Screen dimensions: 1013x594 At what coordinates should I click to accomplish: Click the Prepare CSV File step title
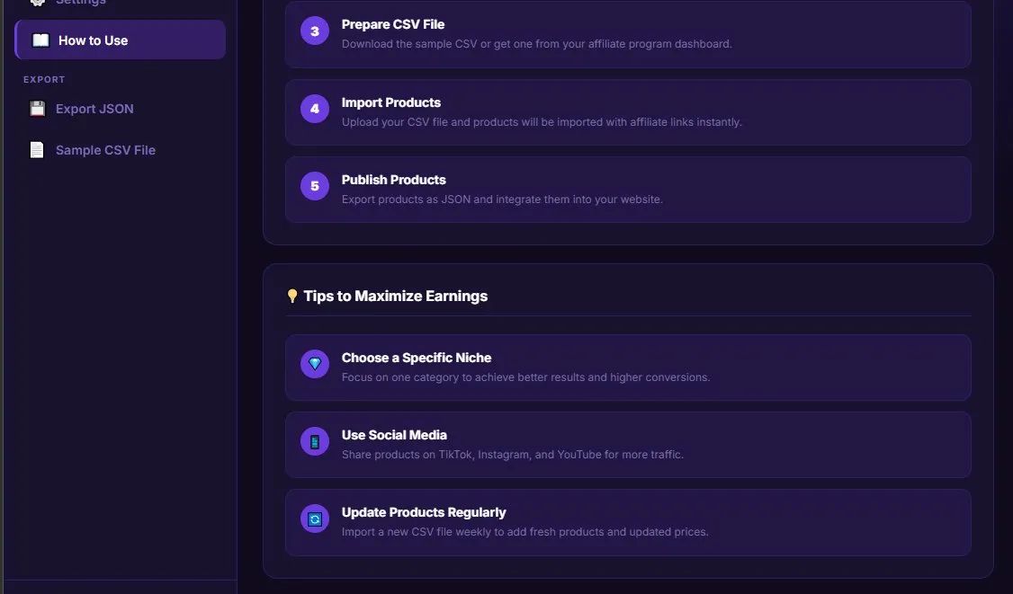click(393, 24)
